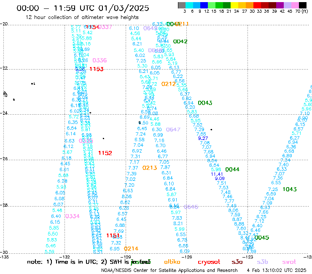Click the NOAA/NESDIS Center credit text
This screenshot has width=312, height=274.
[169, 271]
